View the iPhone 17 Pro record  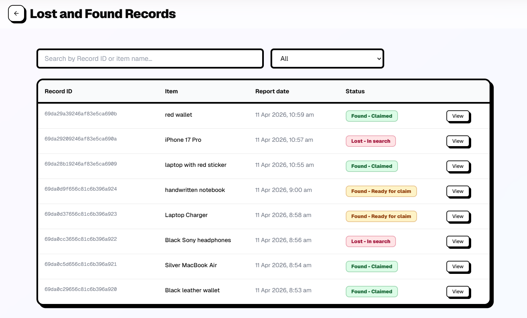[x=458, y=141]
